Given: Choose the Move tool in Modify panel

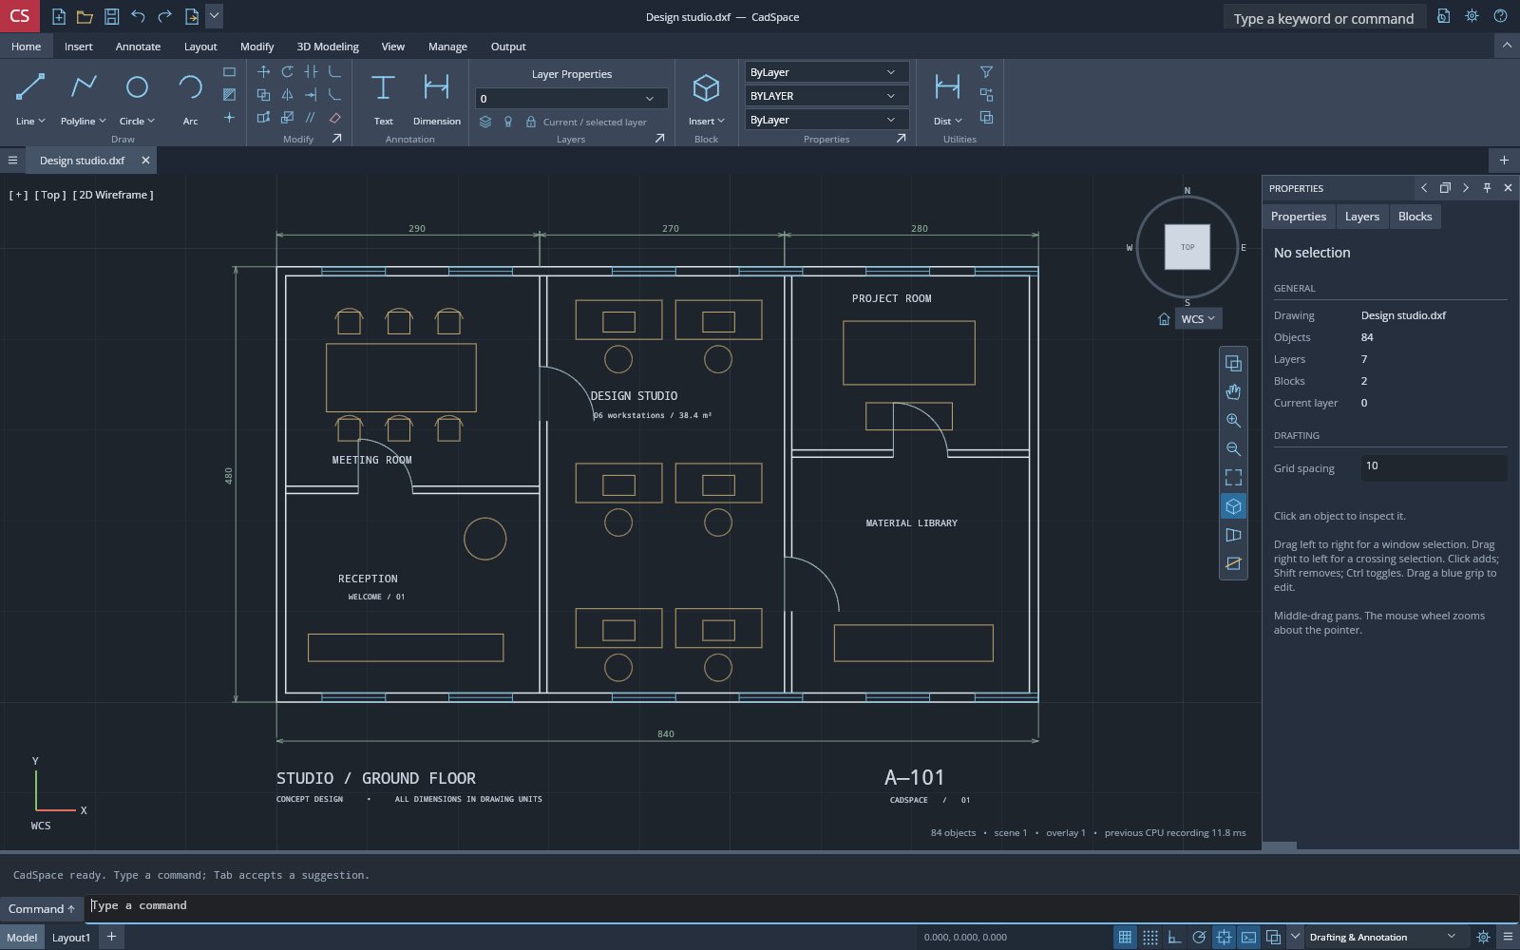Looking at the screenshot, I should pyautogui.click(x=263, y=71).
